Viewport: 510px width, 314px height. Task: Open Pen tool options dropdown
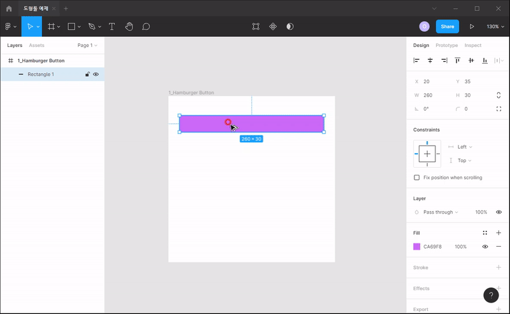[99, 27]
